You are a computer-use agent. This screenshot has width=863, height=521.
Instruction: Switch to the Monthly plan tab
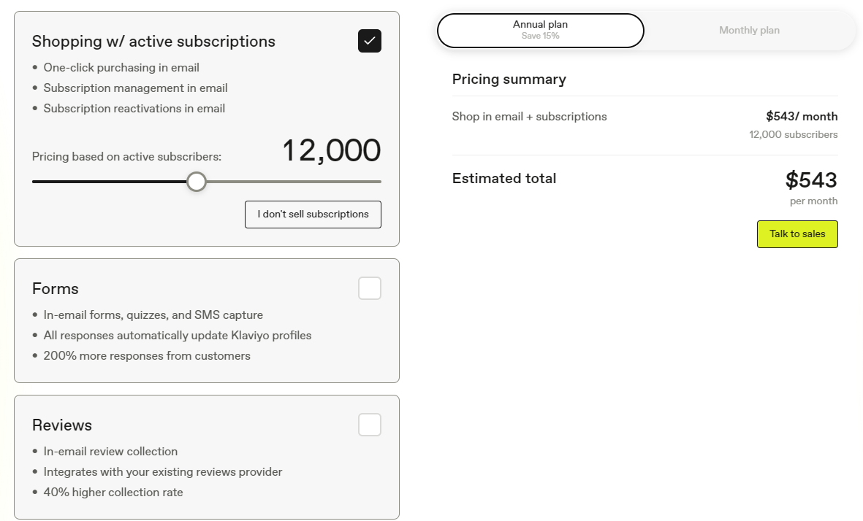[x=749, y=30]
